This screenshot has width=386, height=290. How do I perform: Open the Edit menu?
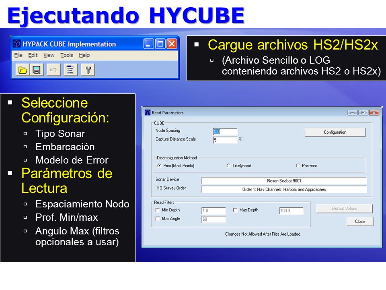pos(33,55)
